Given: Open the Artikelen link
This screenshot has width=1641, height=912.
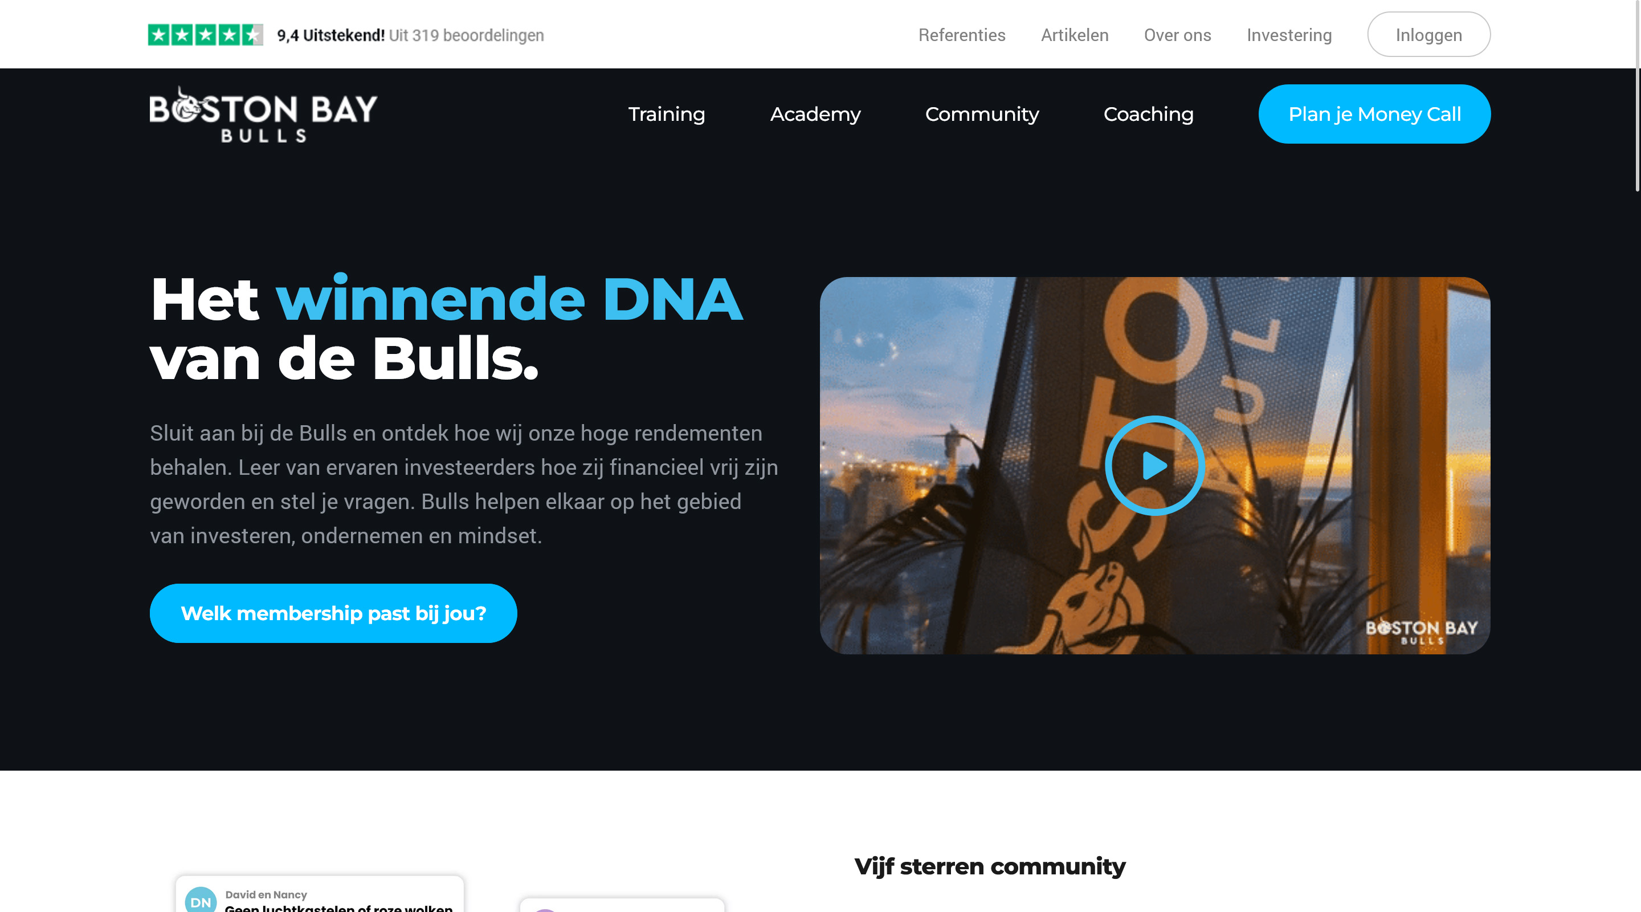Looking at the screenshot, I should pyautogui.click(x=1074, y=35).
